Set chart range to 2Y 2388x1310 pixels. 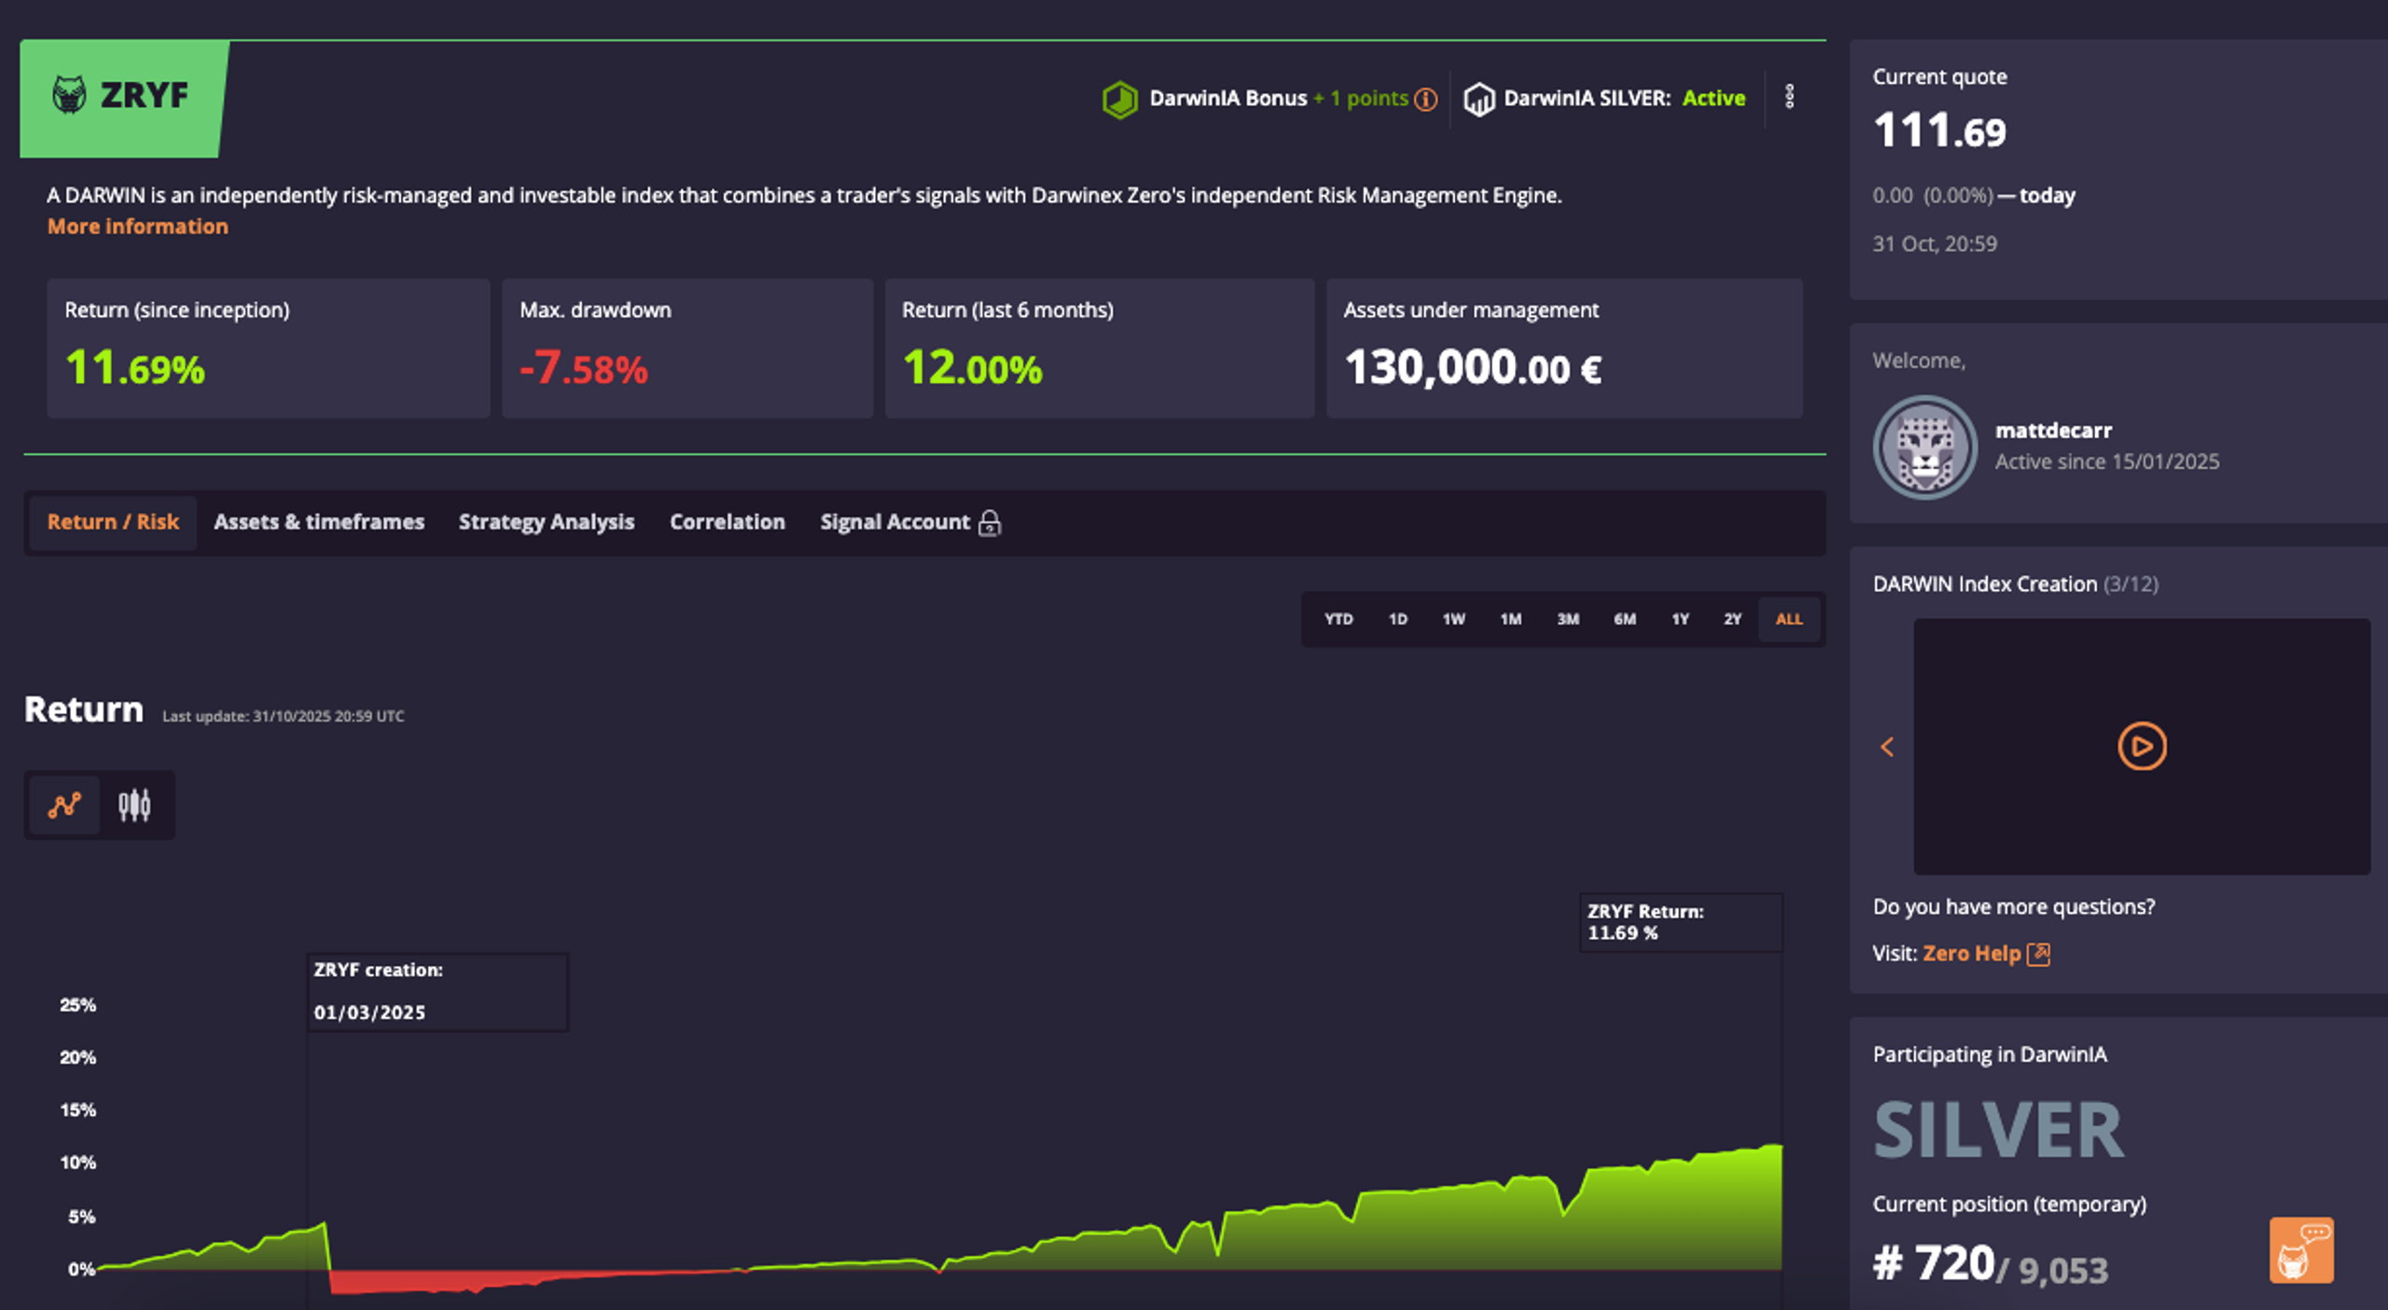coord(1732,619)
